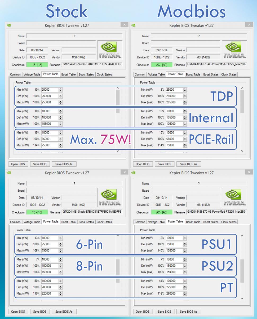Click the Max 220000 field in lower Stock window
This screenshot has height=319, width=257.
[x=50, y=293]
